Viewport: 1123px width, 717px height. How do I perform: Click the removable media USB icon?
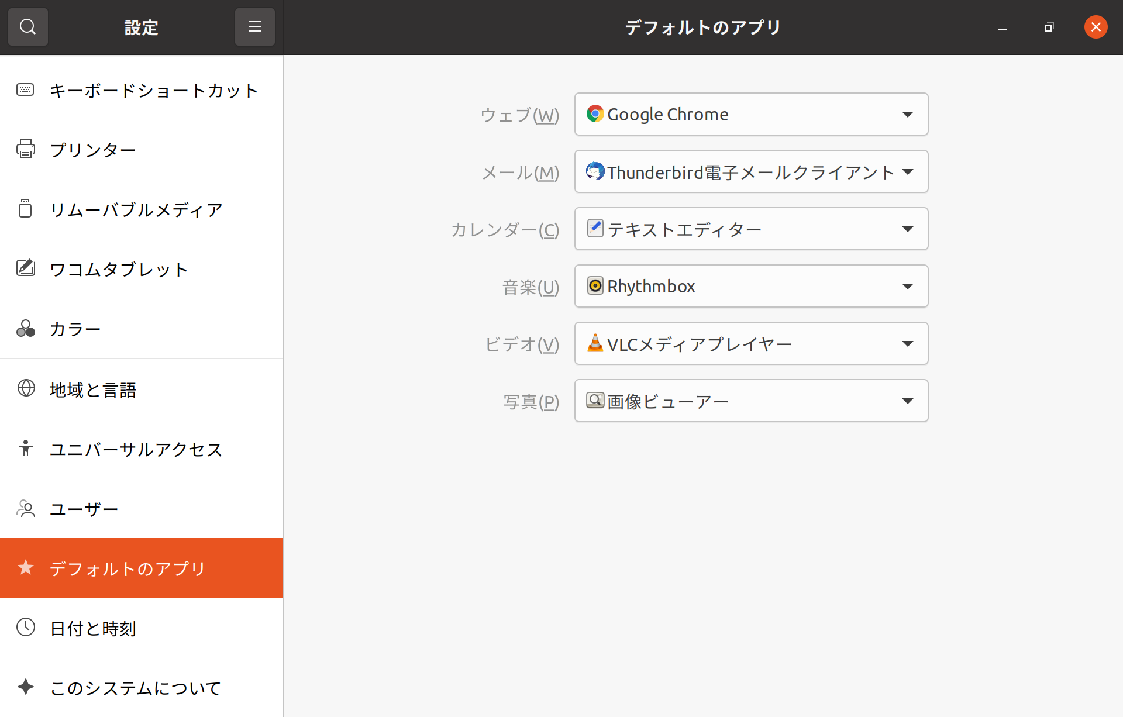click(x=25, y=209)
